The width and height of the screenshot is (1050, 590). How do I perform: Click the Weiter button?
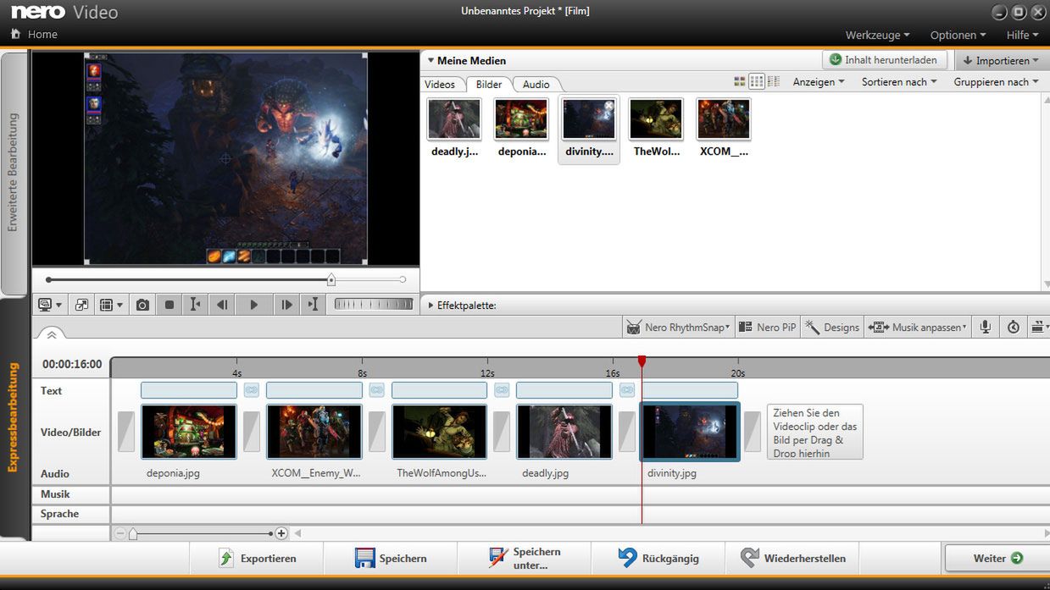[997, 559]
